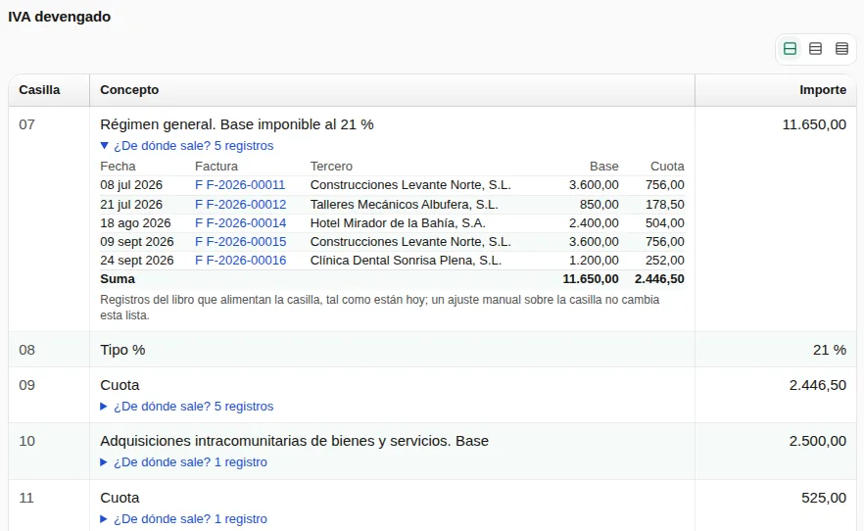The width and height of the screenshot is (864, 531).
Task: Click Régimen general base imponible concept
Action: pos(237,124)
